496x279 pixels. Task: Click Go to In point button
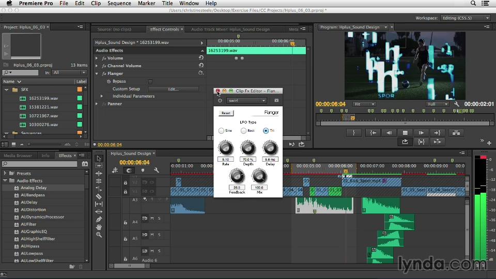coord(373,133)
